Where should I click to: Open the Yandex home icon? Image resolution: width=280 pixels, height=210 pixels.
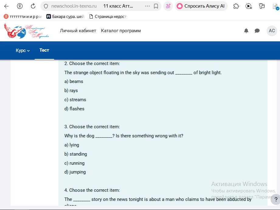20,6
